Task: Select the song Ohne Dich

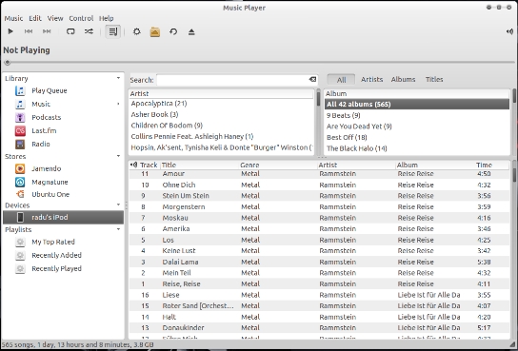Action: (319, 185)
